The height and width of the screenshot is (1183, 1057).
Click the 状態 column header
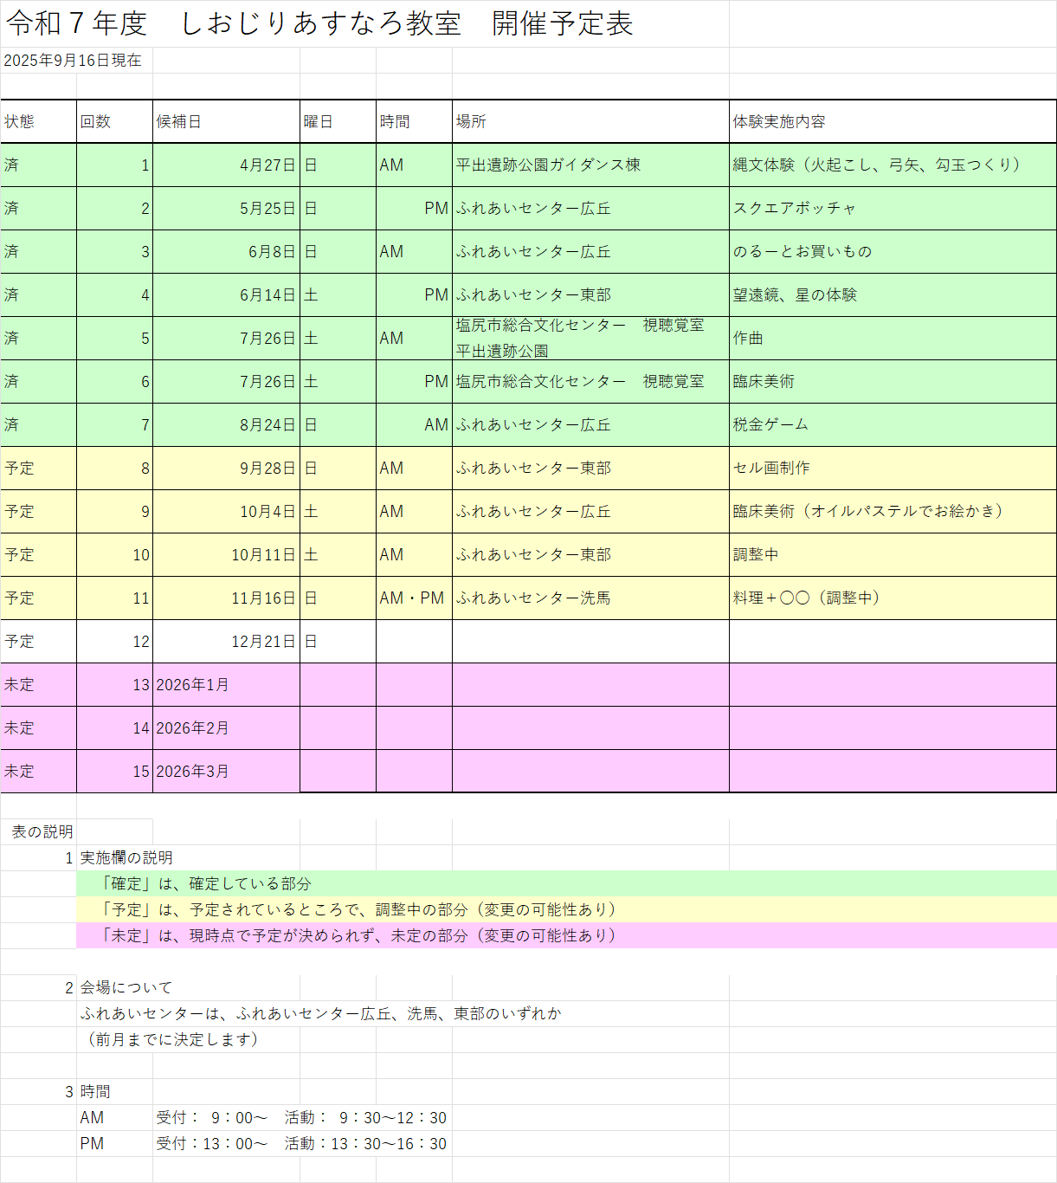click(x=38, y=122)
